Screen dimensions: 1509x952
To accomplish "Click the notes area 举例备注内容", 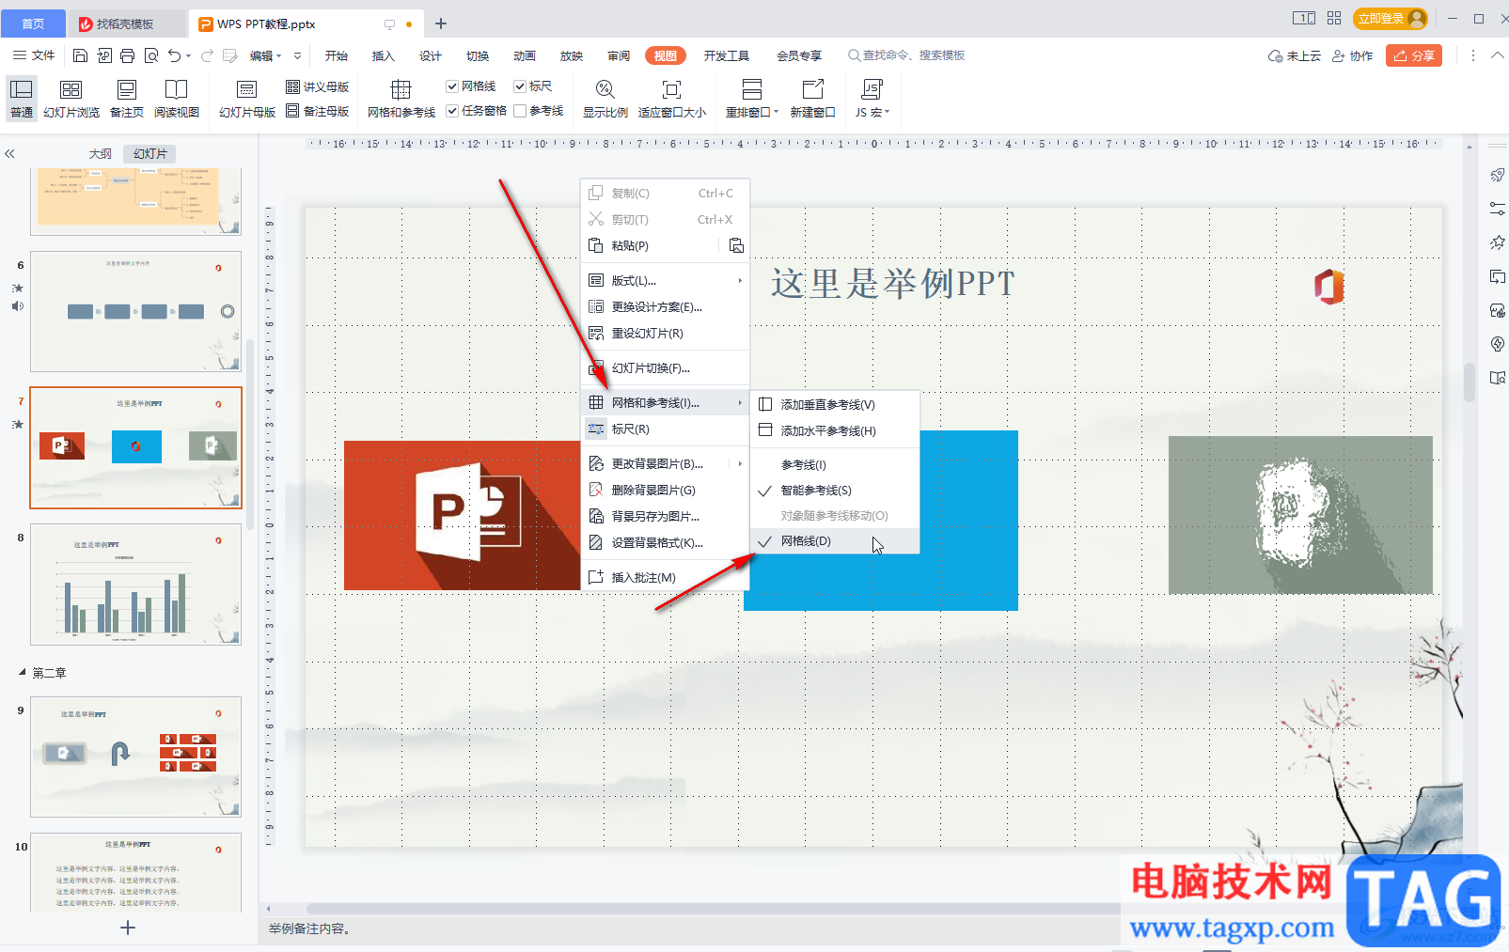I will point(309,929).
